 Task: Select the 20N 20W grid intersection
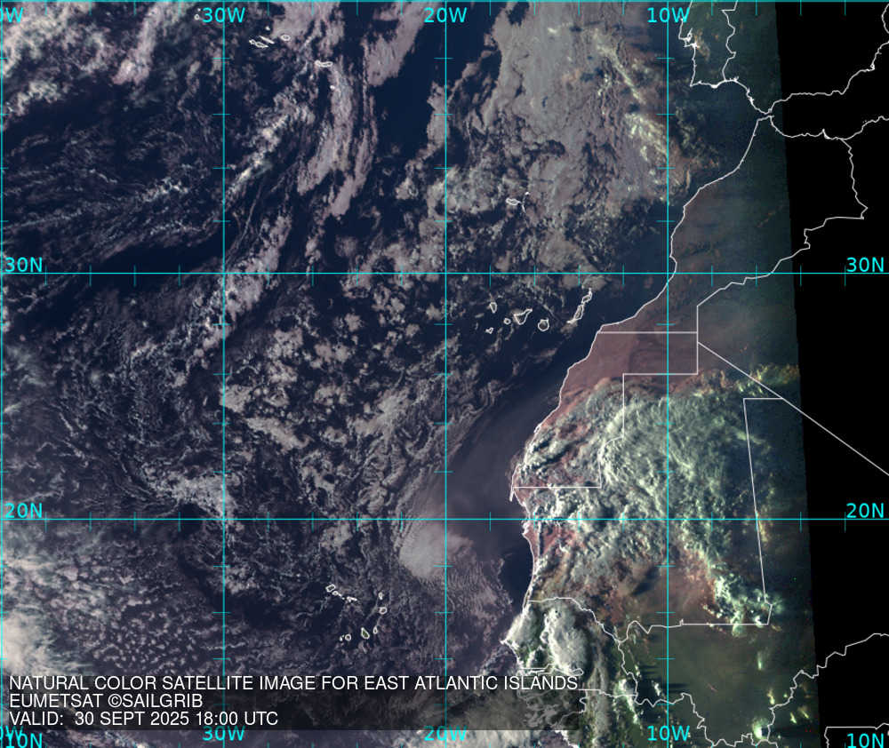pos(445,520)
